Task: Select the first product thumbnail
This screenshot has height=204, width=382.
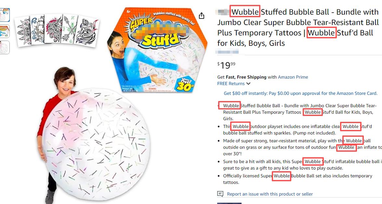Action: [x=5, y=15]
